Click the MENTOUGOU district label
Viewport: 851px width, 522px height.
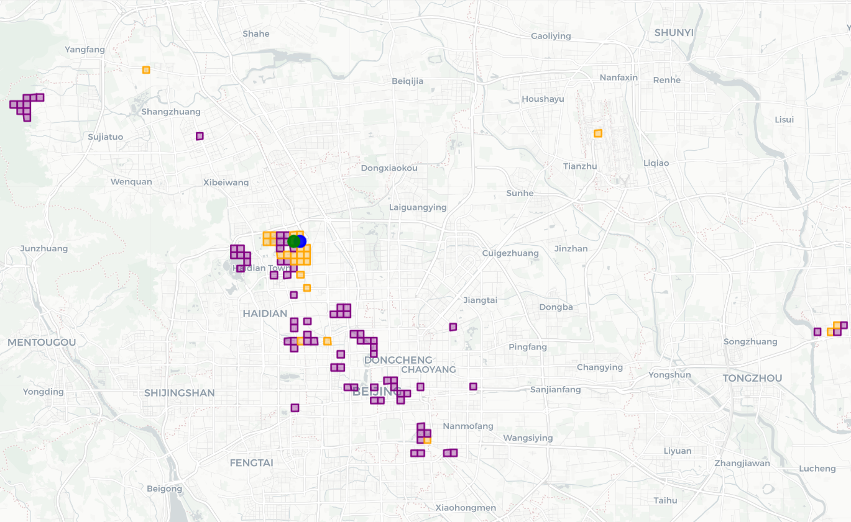[x=42, y=343]
